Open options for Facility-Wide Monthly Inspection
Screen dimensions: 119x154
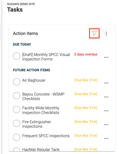tap(106, 111)
